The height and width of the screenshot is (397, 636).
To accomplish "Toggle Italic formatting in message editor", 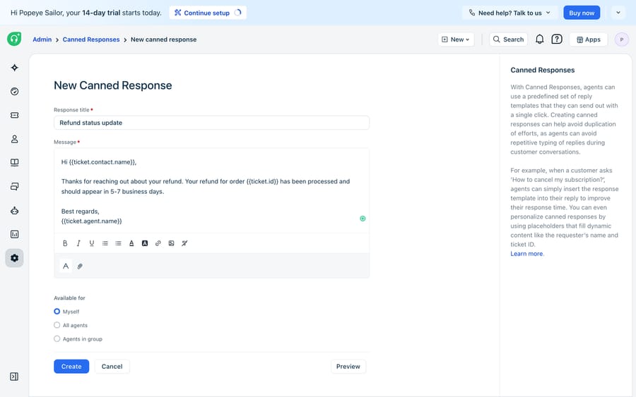I will pyautogui.click(x=78, y=243).
